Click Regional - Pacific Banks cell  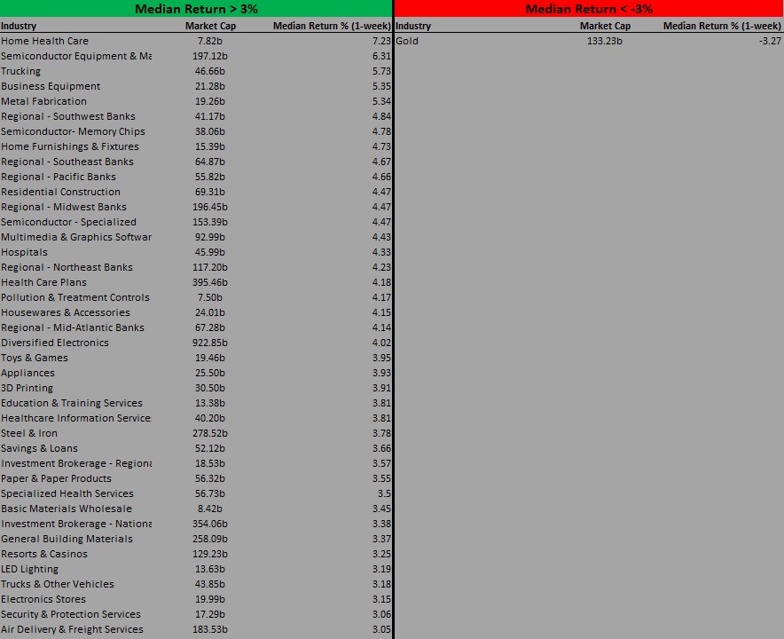[59, 177]
